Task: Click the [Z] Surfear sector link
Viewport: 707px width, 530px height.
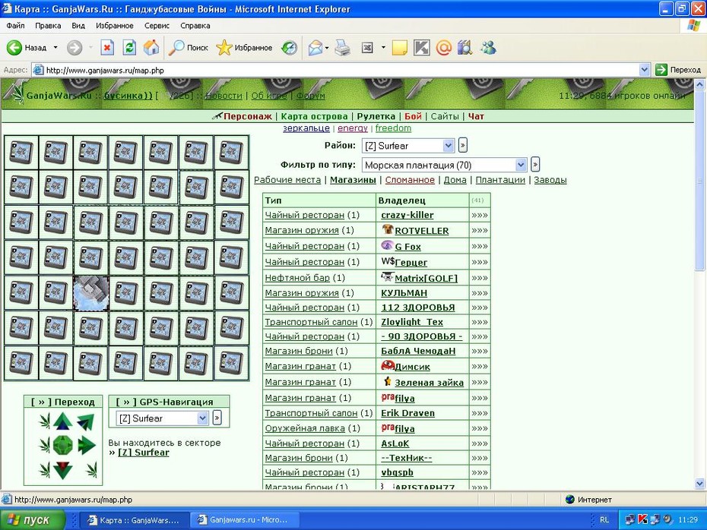Action: point(144,453)
